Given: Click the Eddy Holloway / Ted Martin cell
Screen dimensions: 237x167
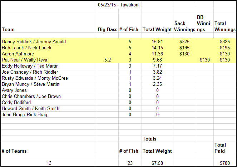Looking at the screenshot, I should point(49,66).
